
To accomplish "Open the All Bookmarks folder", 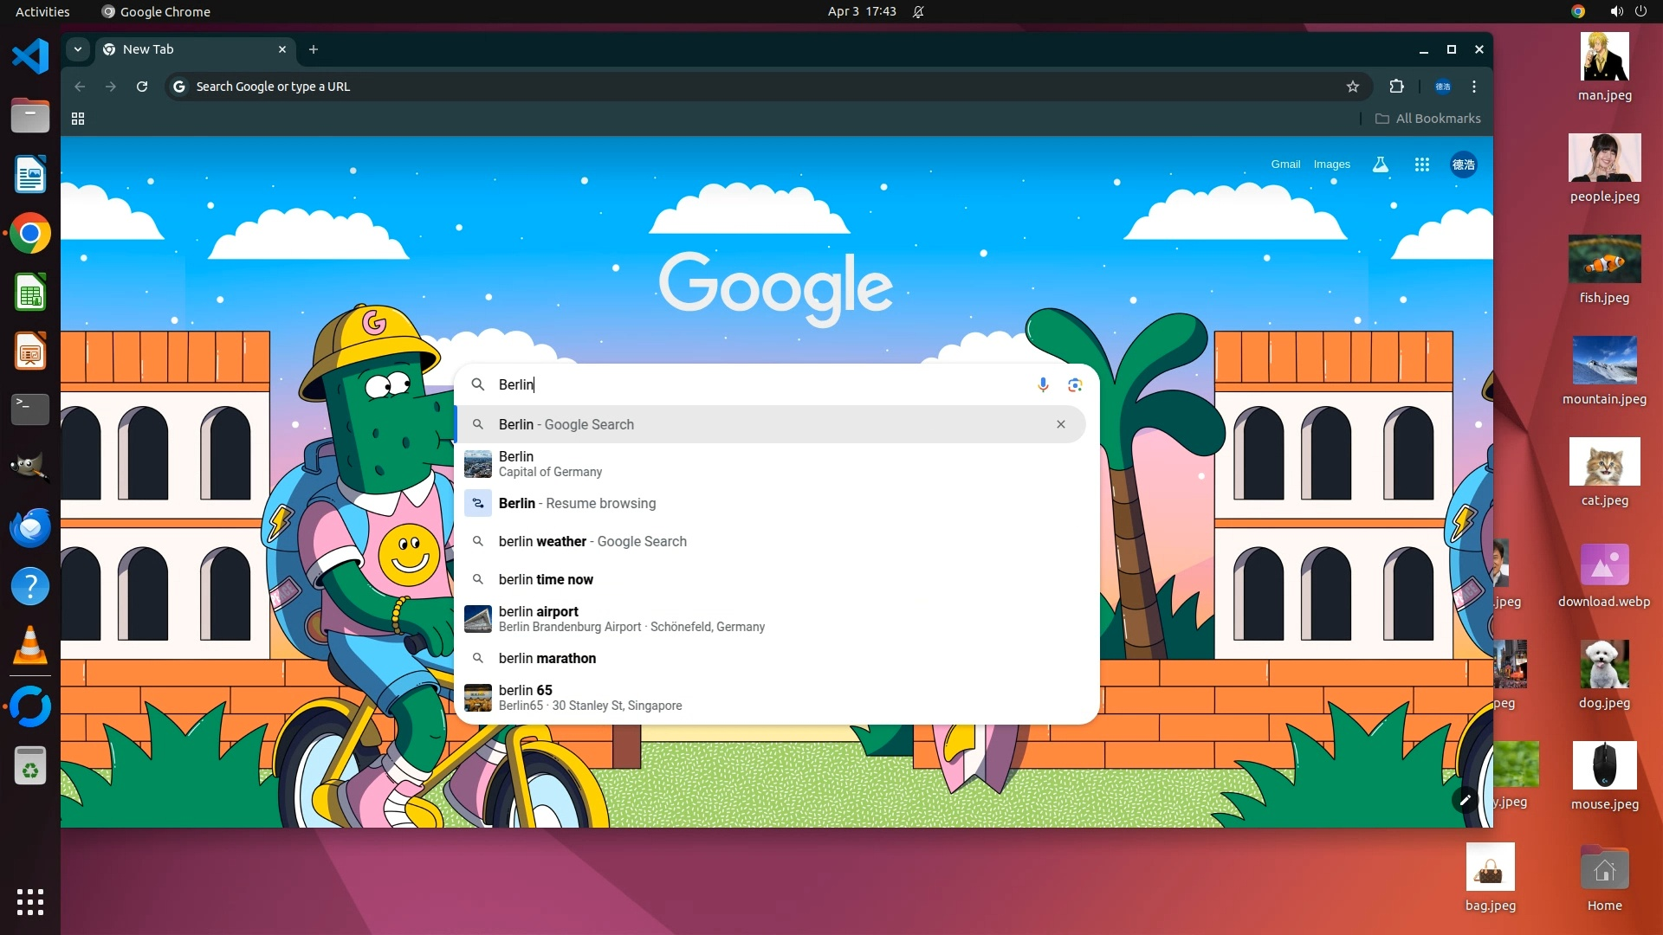I will 1427,119.
